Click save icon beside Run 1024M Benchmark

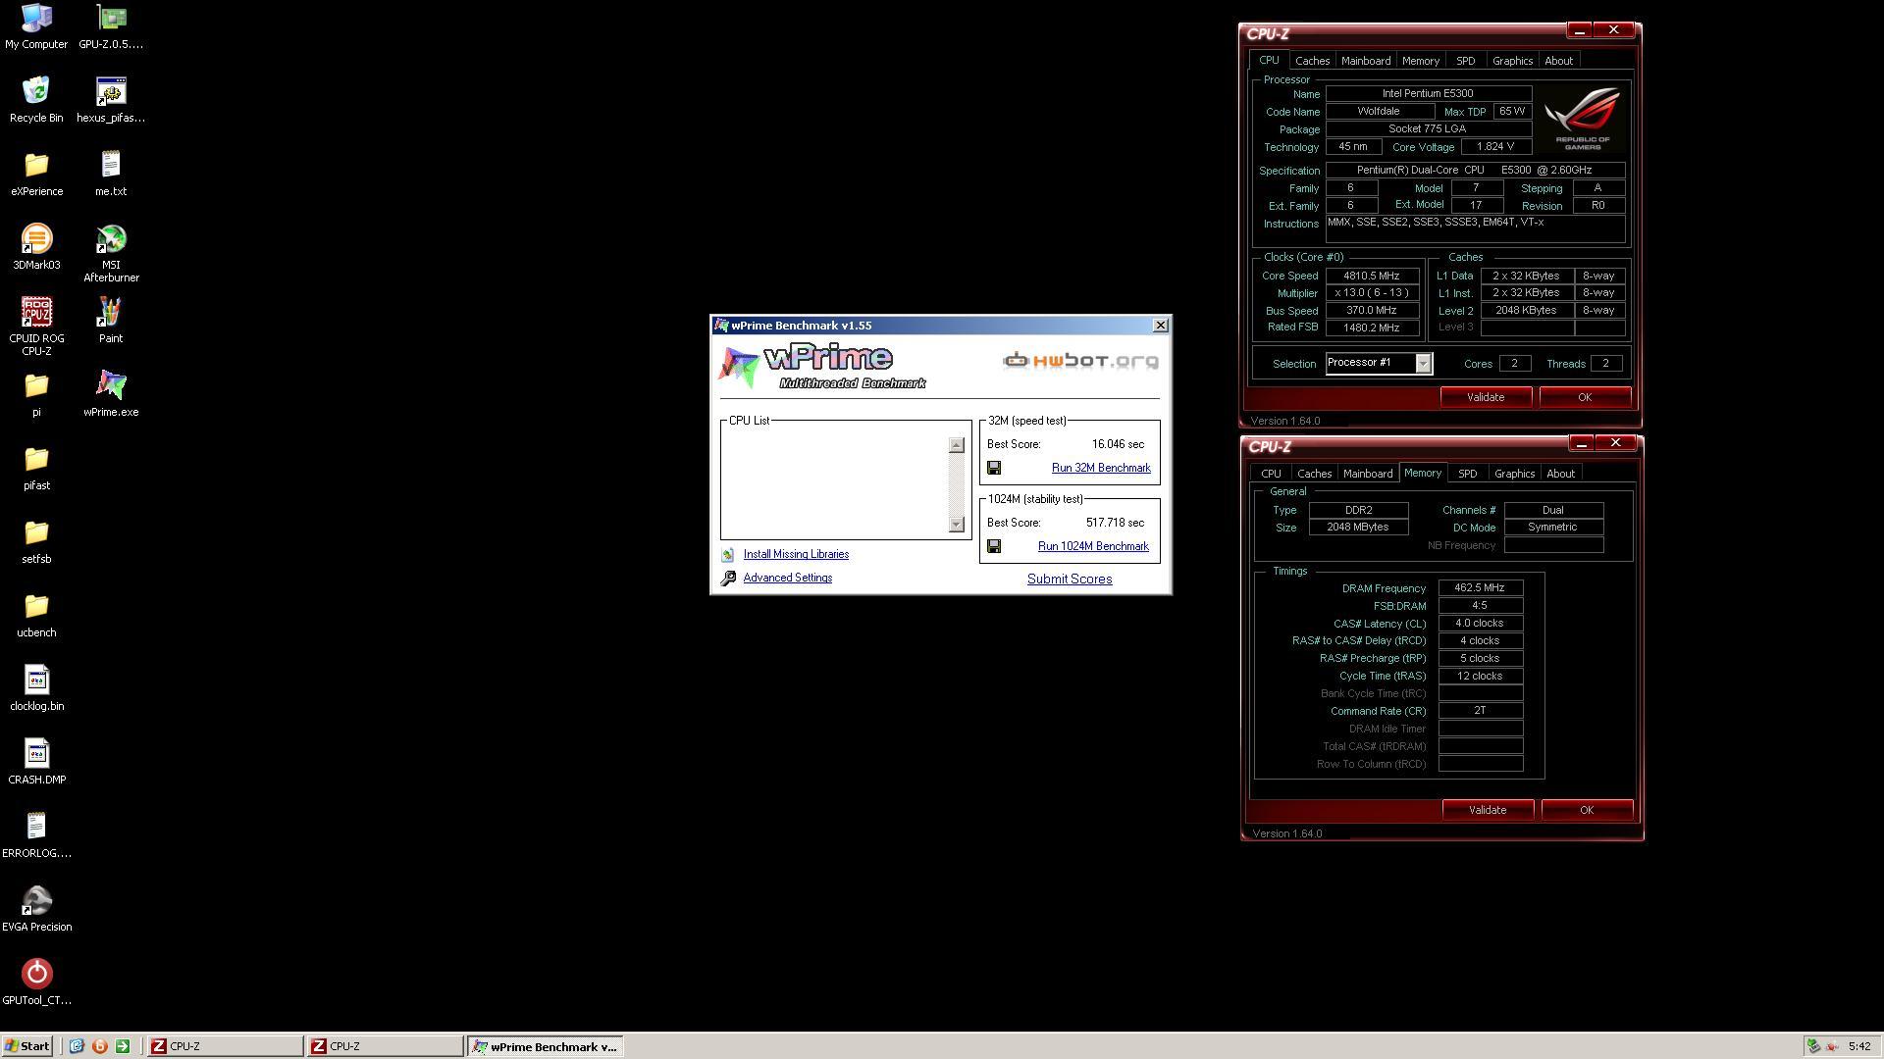pyautogui.click(x=994, y=547)
